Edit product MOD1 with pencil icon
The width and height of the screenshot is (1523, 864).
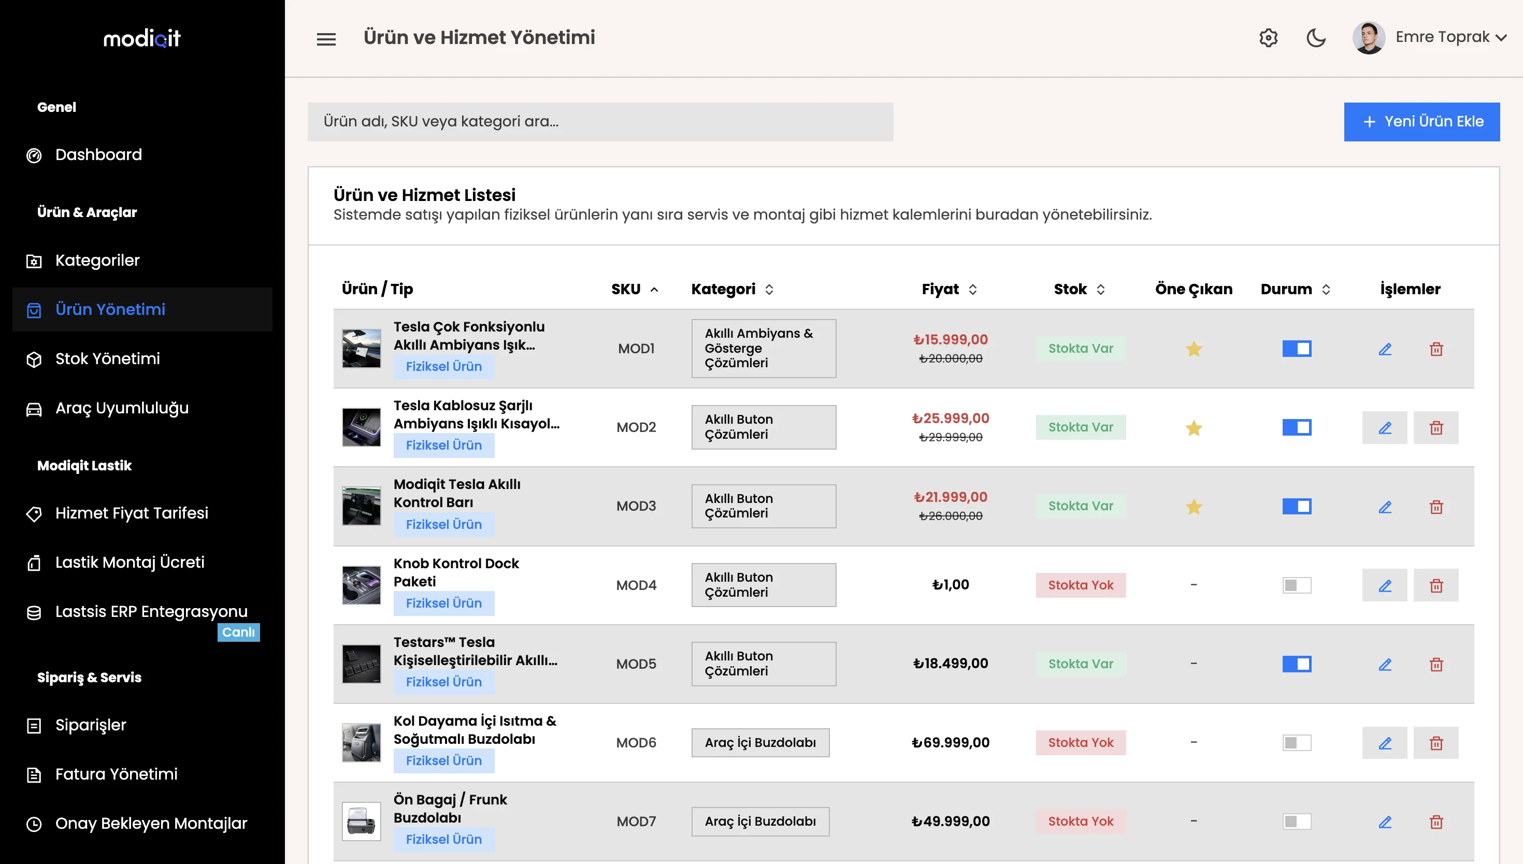click(x=1385, y=349)
